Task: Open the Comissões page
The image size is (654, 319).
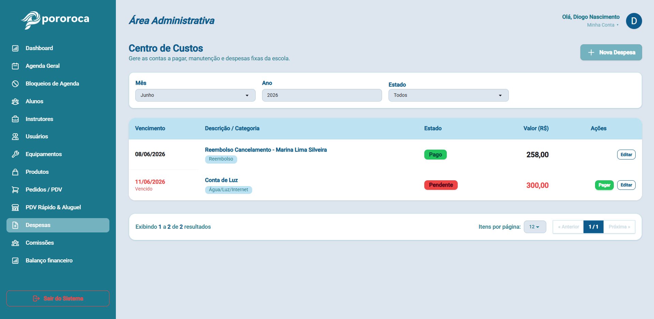Action: pyautogui.click(x=58, y=243)
